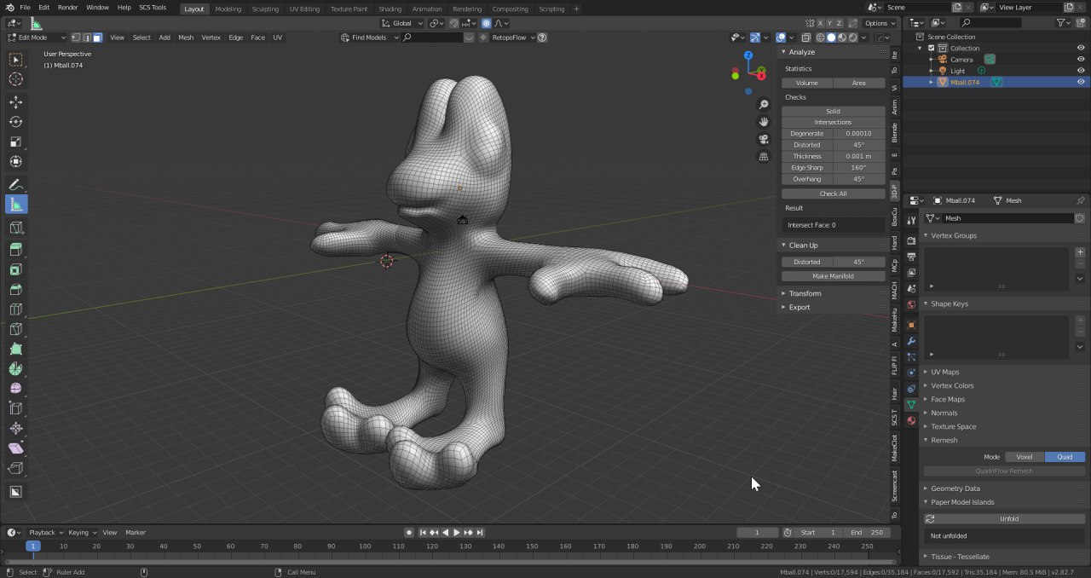Expand the Geometry Data section
Viewport: 1091px width, 578px height.
[x=955, y=488]
